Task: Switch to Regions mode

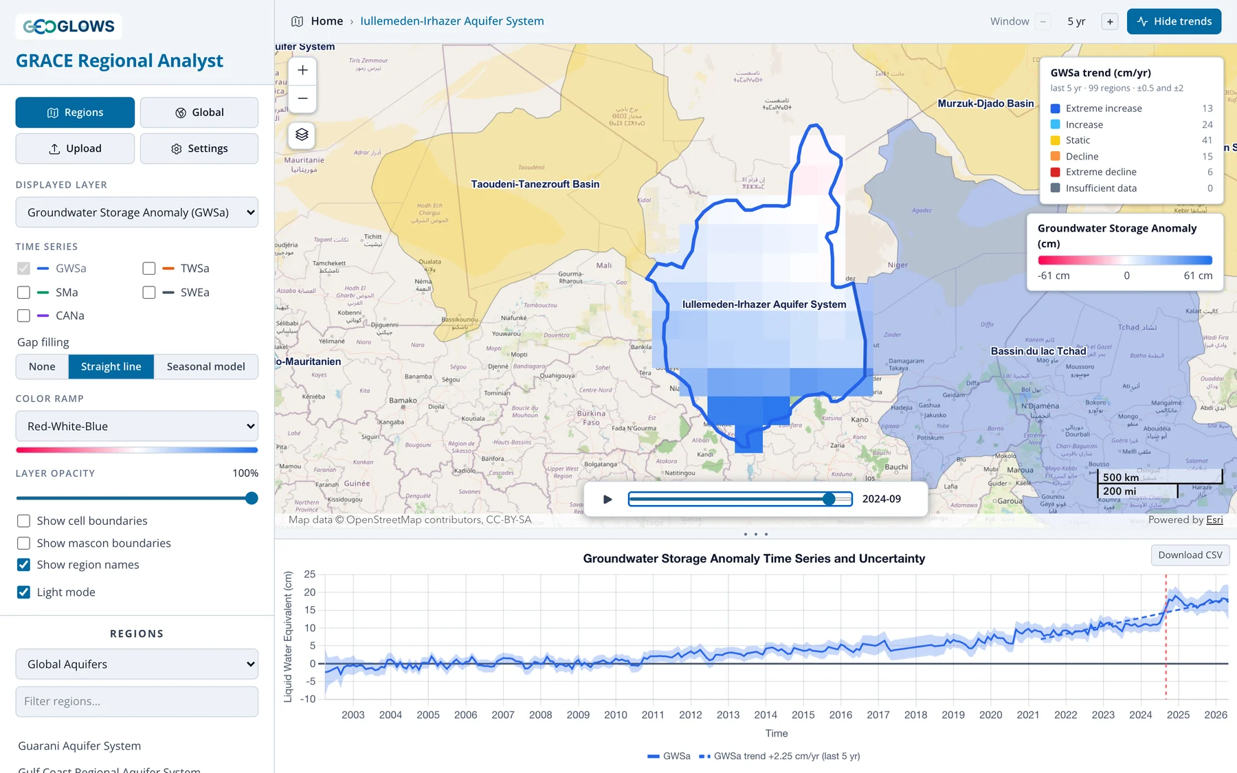Action: [x=75, y=112]
